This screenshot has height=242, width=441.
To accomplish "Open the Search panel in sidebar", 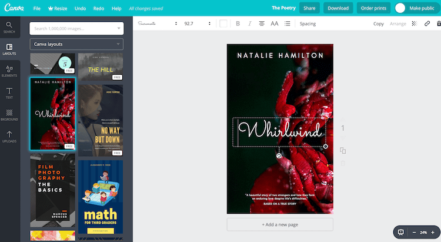I will coord(9,27).
